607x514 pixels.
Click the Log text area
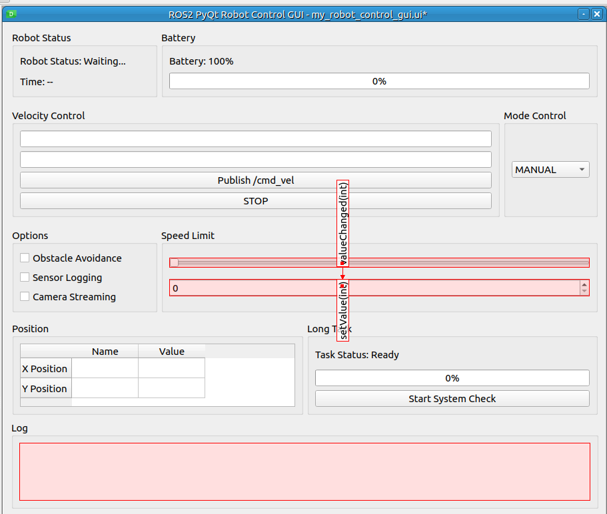pyautogui.click(x=304, y=472)
